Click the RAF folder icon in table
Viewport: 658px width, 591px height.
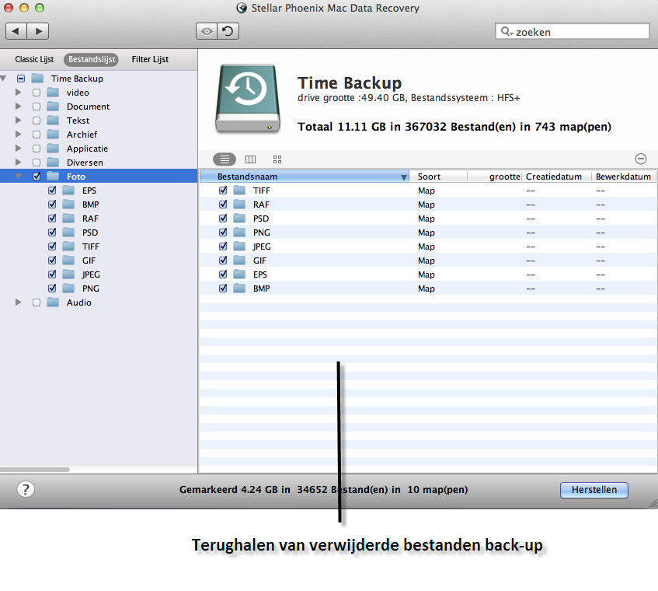[239, 205]
